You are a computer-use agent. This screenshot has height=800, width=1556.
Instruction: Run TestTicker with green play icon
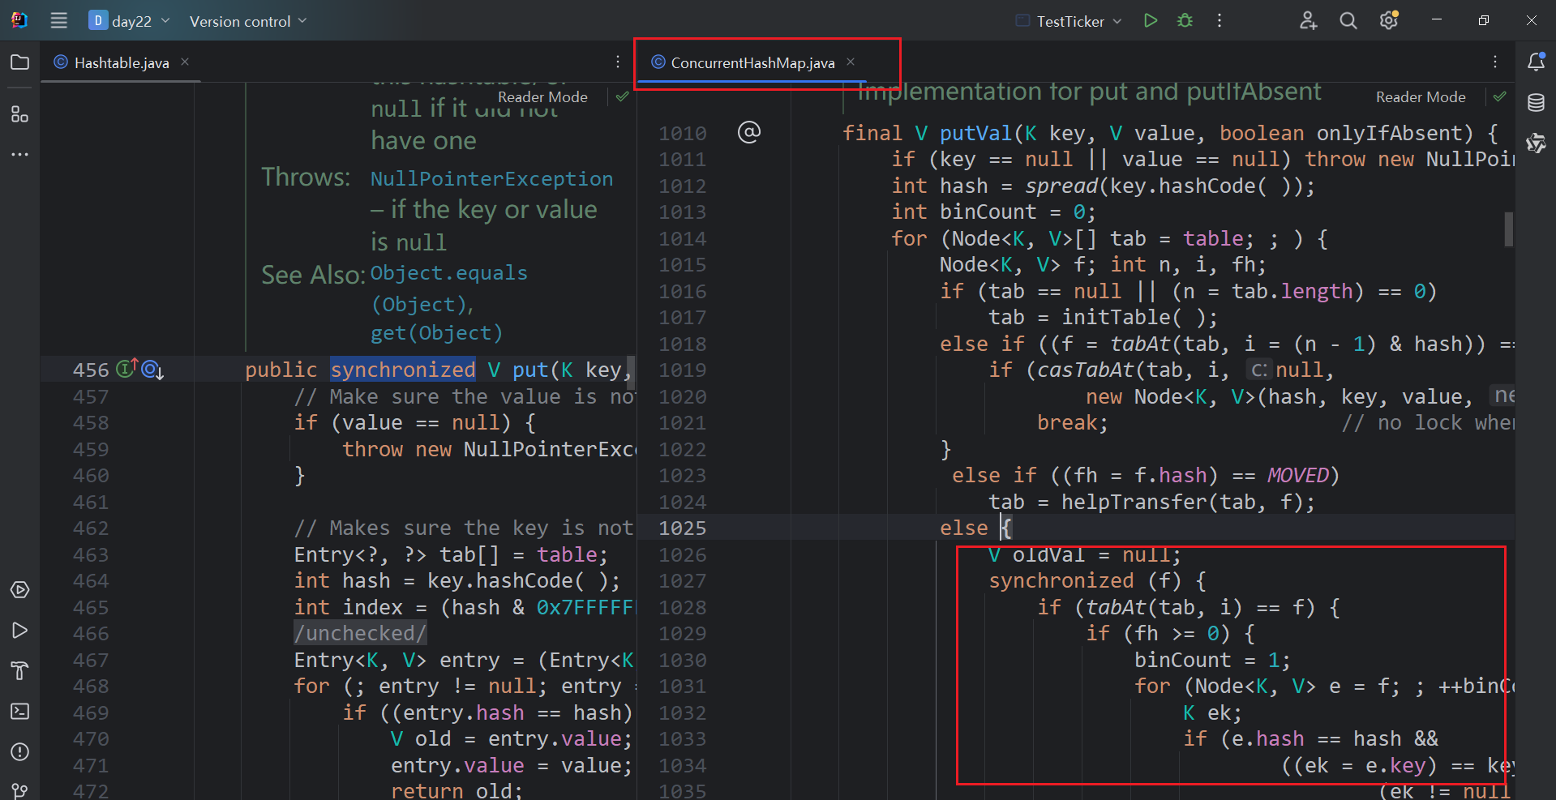coord(1150,20)
